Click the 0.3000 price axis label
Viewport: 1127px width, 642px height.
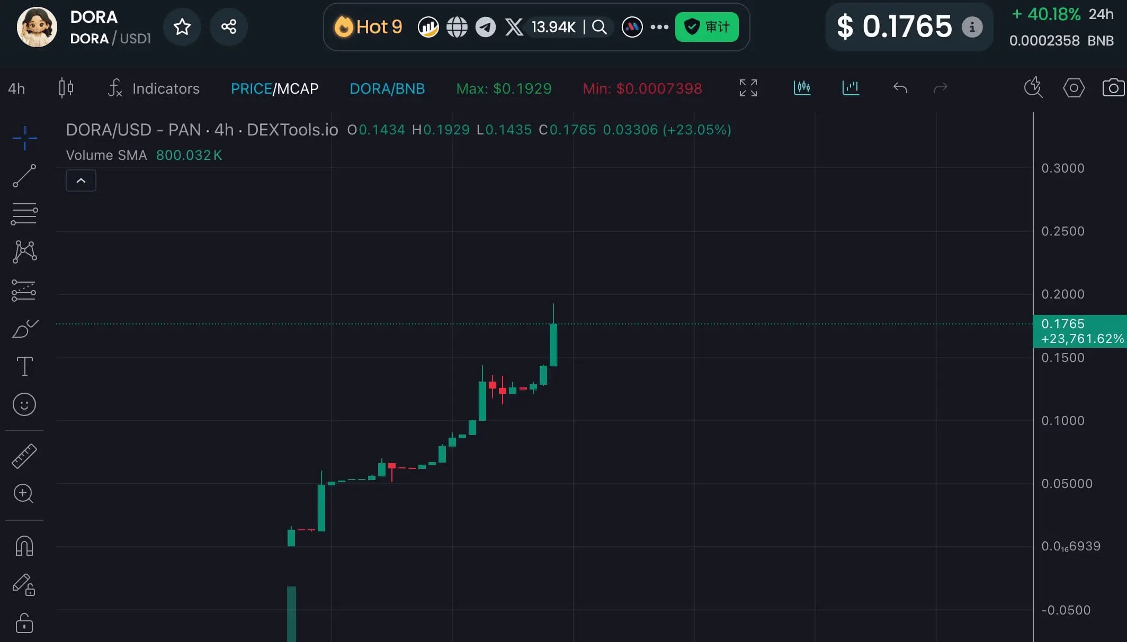[1063, 168]
